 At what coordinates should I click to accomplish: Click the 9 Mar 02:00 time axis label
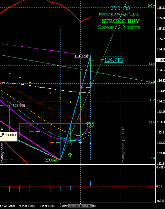pos(27,206)
